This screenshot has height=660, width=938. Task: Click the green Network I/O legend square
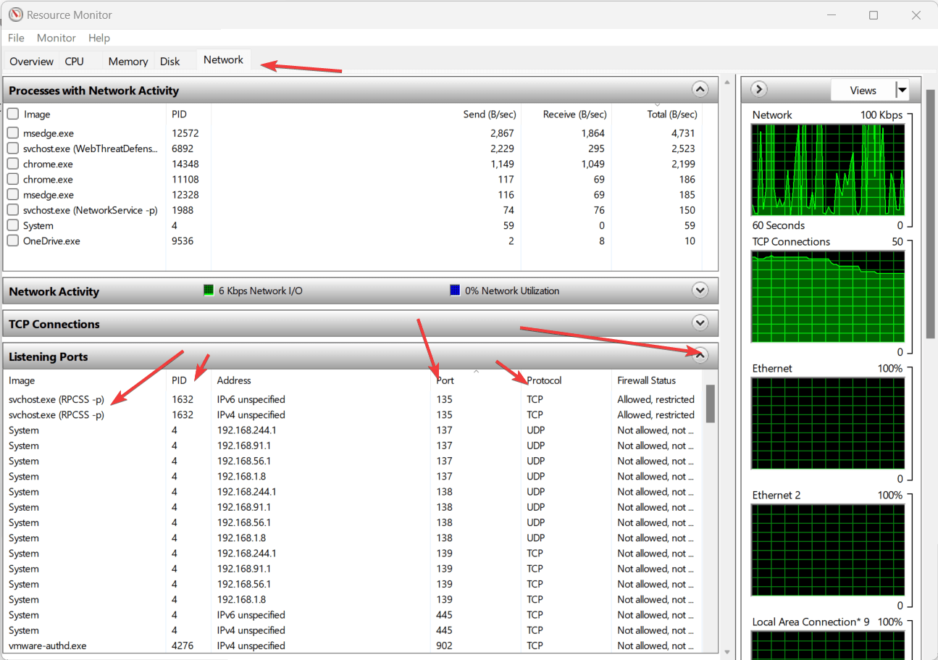click(x=209, y=291)
